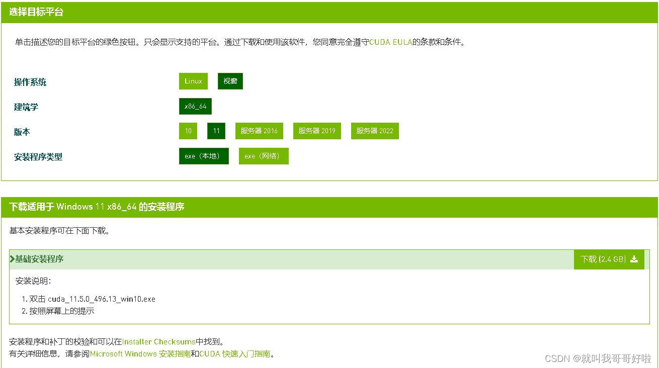Screen dimensions: 659x368
Task: Open the CUDA 快速入门指南 link
Action: point(235,354)
